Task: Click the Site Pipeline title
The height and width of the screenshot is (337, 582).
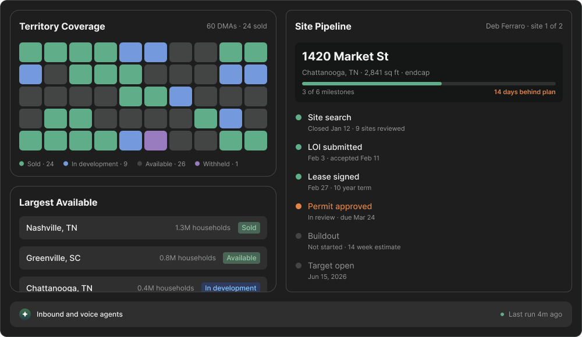Action: [x=323, y=26]
